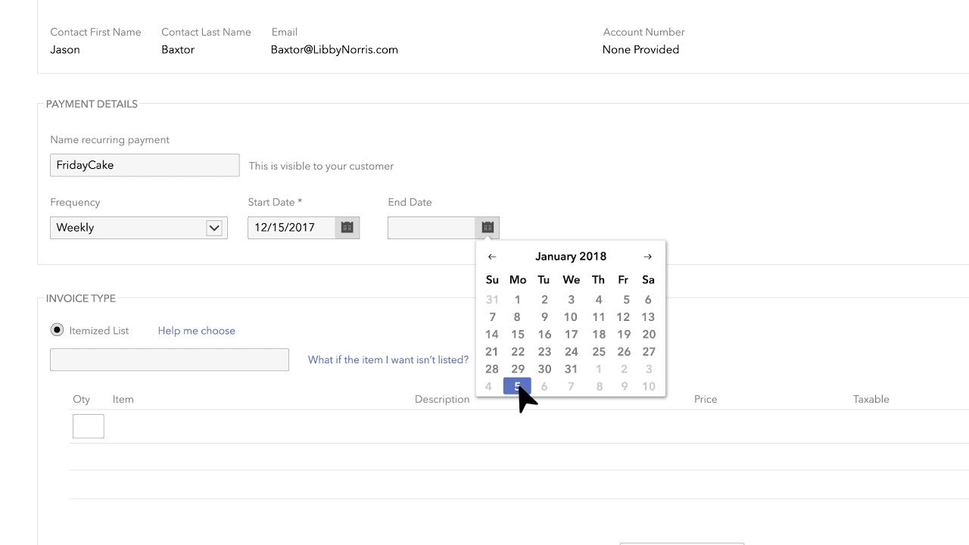Click the Start Date text field
Screen dimensions: 969x545
291,228
